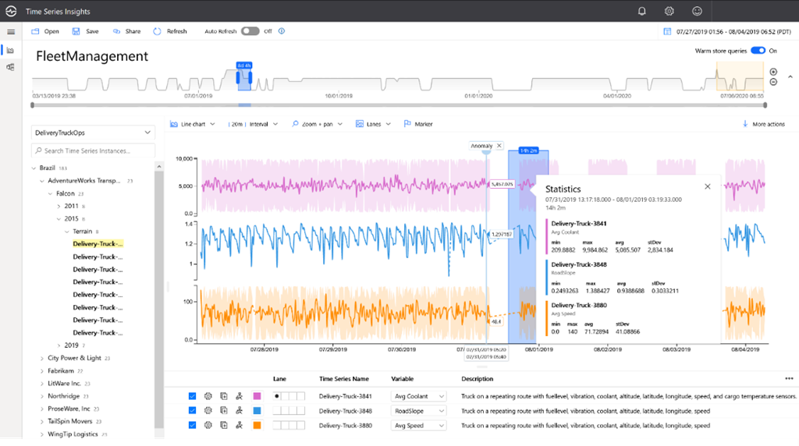
Task: Select the lane selector for Delivery-Truck-3880
Action: [289, 425]
